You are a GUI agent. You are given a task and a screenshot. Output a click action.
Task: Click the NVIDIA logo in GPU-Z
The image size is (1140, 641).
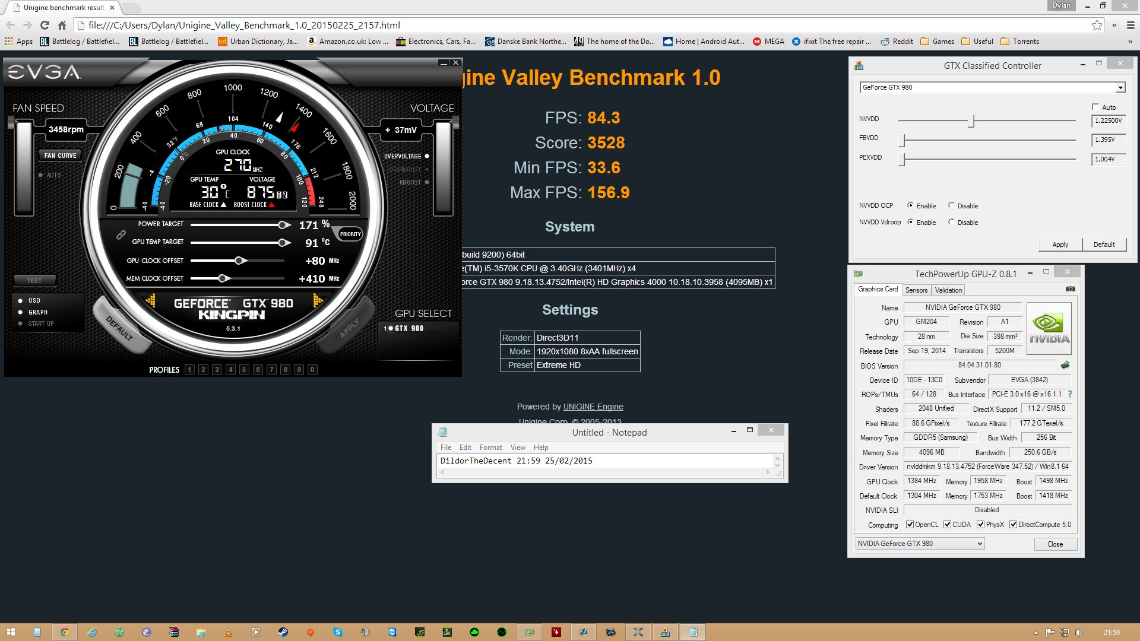[1049, 329]
